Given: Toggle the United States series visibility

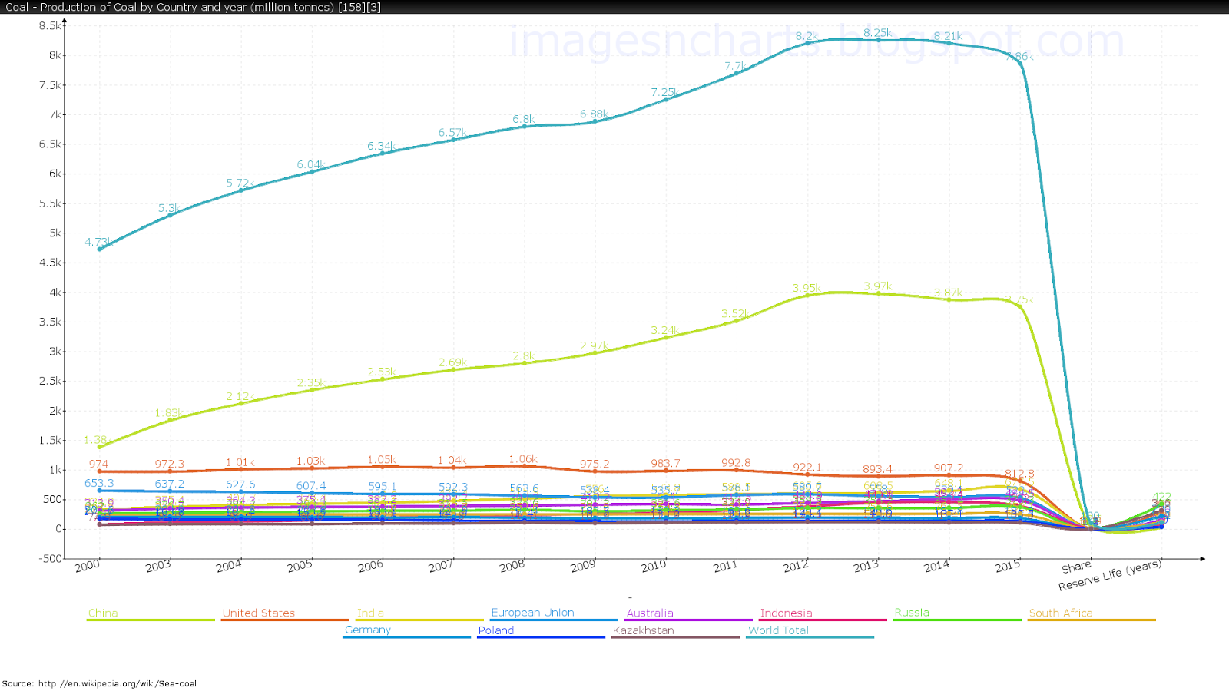Looking at the screenshot, I should [258, 613].
